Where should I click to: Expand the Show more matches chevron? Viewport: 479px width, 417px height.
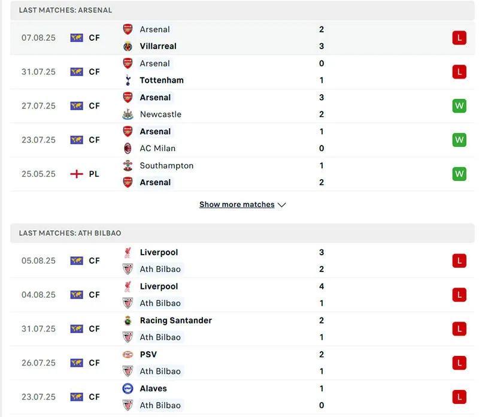point(281,204)
